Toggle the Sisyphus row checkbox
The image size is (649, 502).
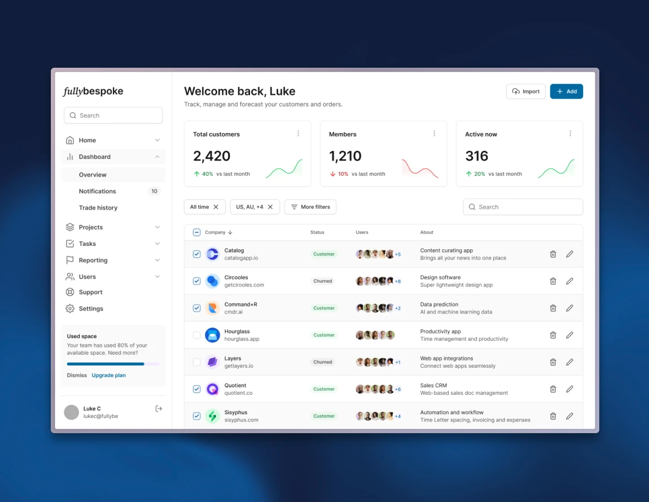pyautogui.click(x=196, y=416)
